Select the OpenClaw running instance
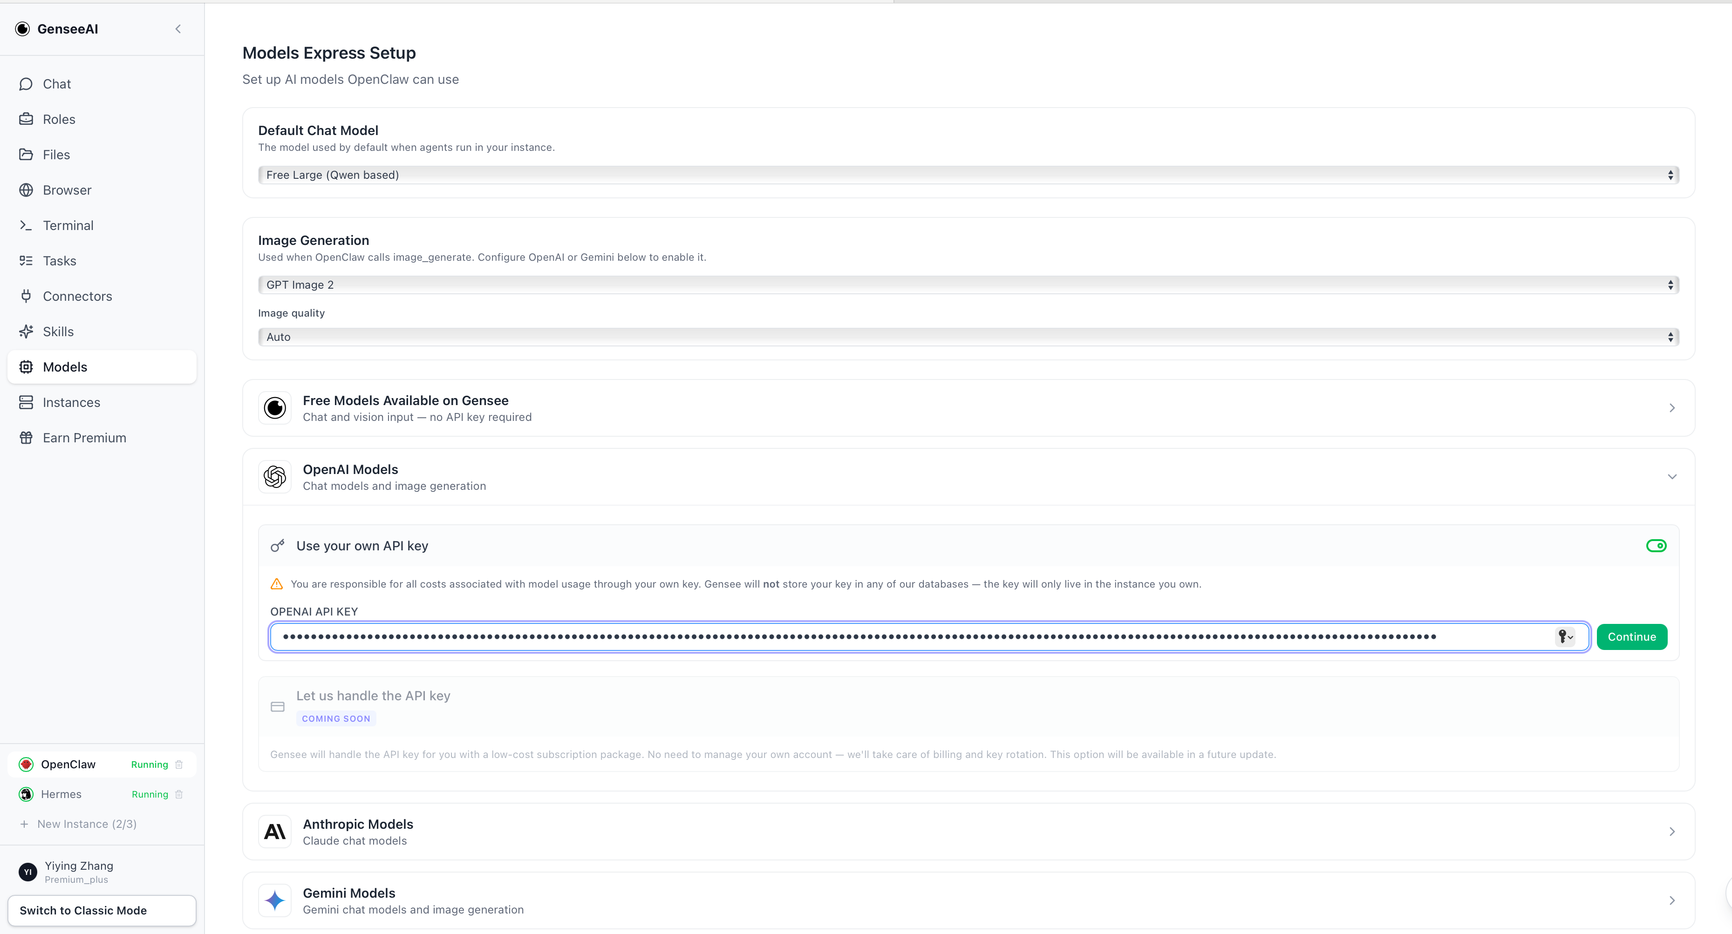1732x934 pixels. point(102,765)
